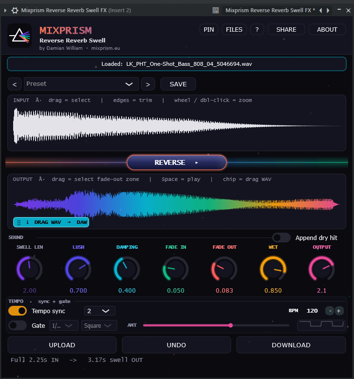This screenshot has height=379, width=354.
Task: Enable the Gate toggle
Action: [18, 325]
